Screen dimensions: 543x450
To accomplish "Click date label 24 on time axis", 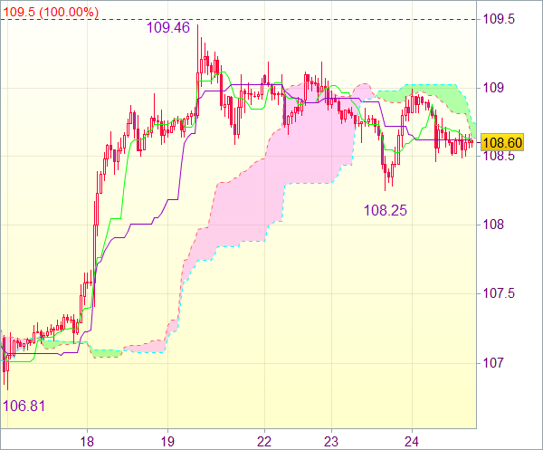I will click(x=412, y=442).
